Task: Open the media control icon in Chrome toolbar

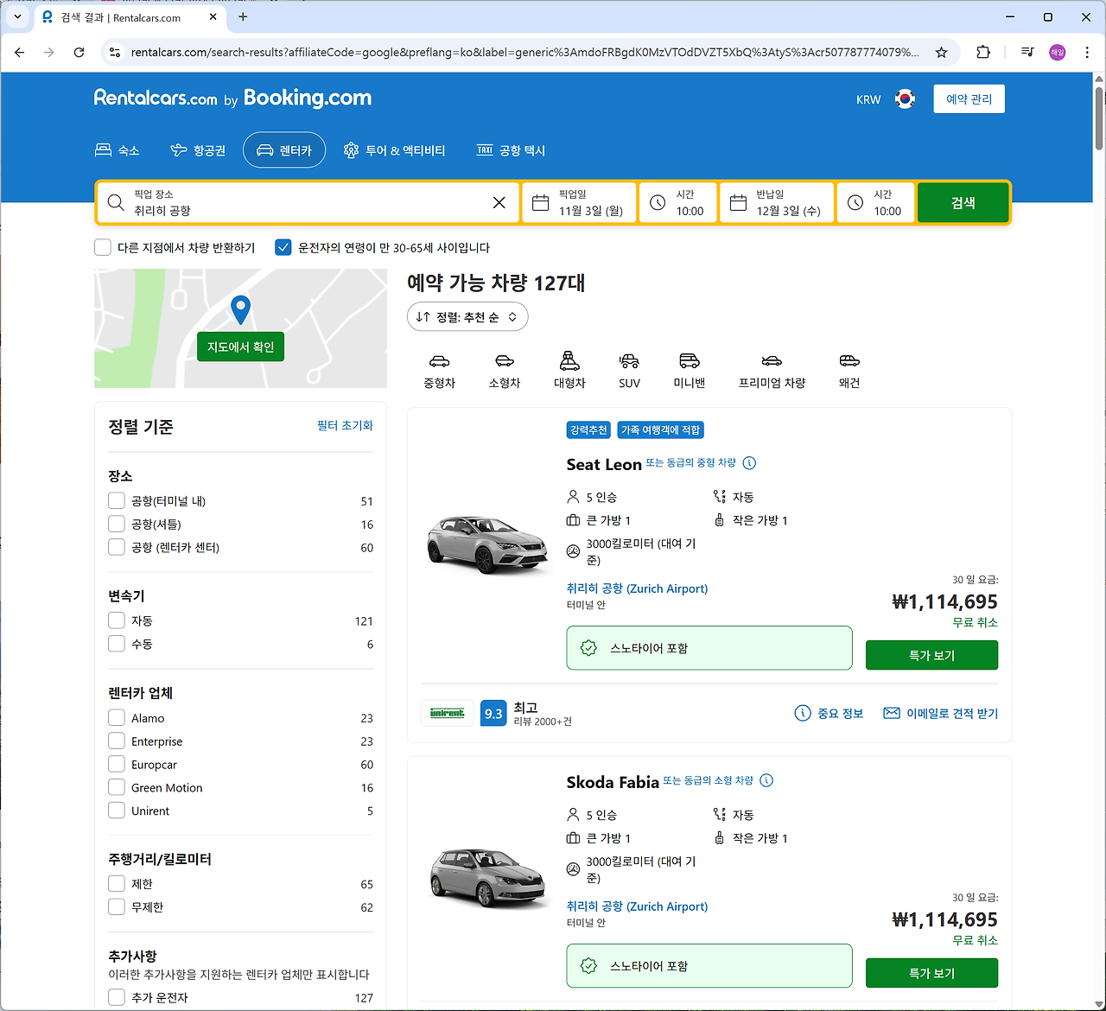Action: (1027, 53)
